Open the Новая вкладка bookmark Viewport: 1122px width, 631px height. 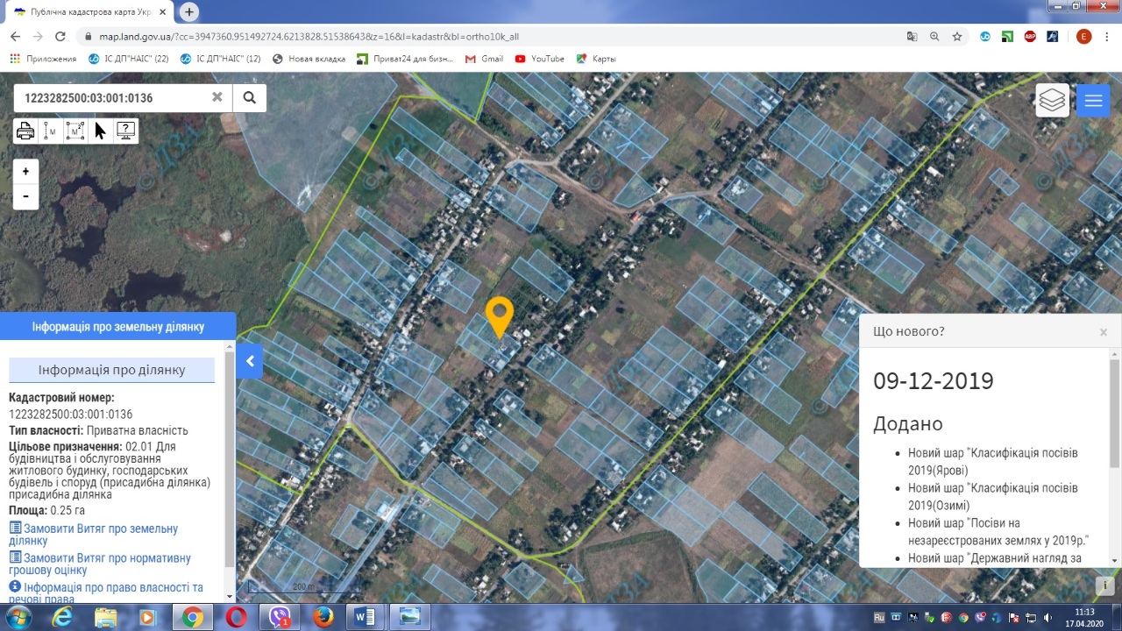tap(309, 59)
